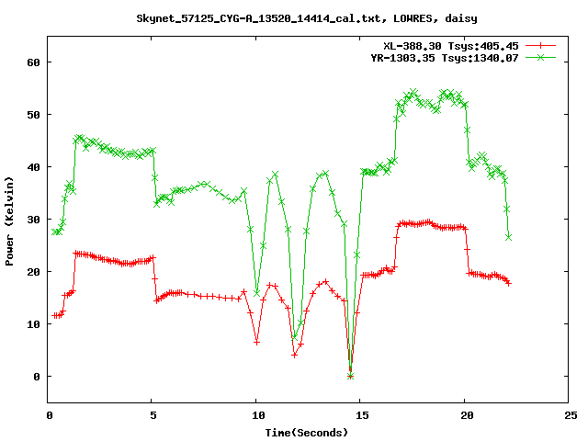Click the 10 tick on the y-axis
The width and height of the screenshot is (588, 441).
[x=34, y=324]
